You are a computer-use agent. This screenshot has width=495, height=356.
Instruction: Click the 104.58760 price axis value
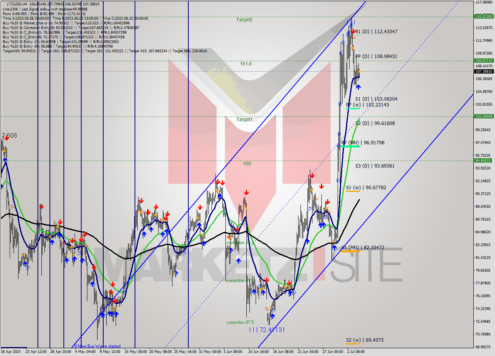coord(484,92)
